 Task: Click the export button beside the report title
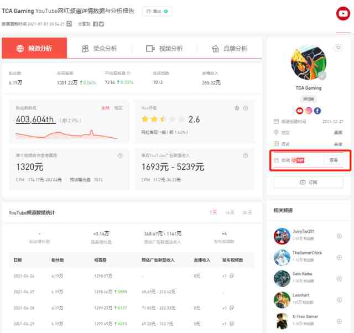click(157, 11)
